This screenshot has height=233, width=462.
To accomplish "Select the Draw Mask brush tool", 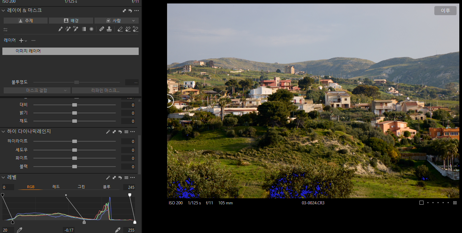I will [x=60, y=29].
